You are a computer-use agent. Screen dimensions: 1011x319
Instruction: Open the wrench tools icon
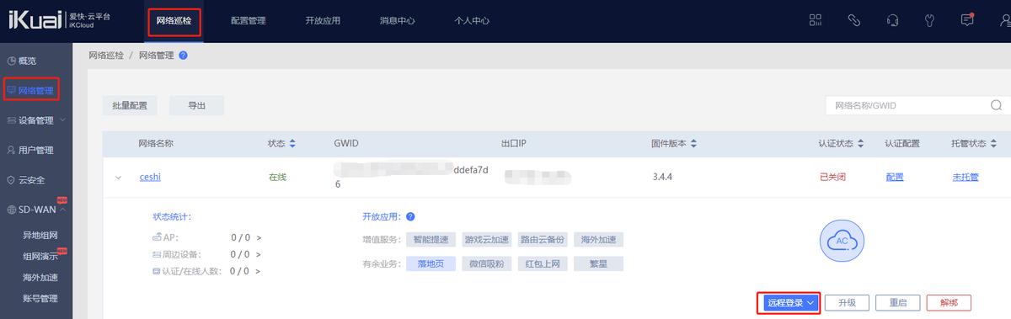point(929,20)
